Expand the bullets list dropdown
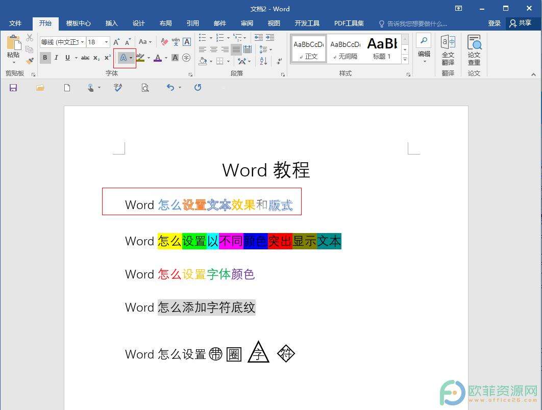This screenshot has height=410, width=542. pyautogui.click(x=211, y=38)
